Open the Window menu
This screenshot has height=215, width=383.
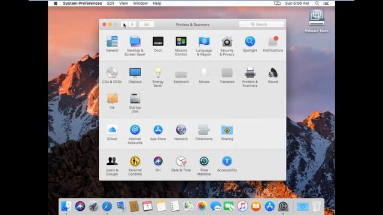tap(140, 3)
